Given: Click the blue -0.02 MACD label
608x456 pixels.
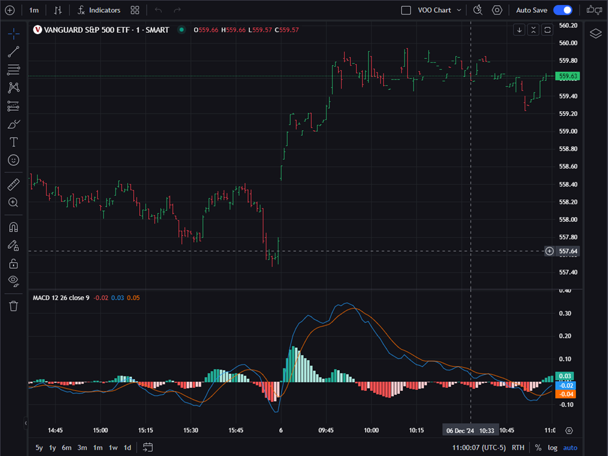Looking at the screenshot, I should [x=565, y=385].
